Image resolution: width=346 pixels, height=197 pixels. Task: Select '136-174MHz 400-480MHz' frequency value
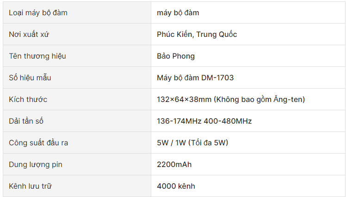(204, 121)
